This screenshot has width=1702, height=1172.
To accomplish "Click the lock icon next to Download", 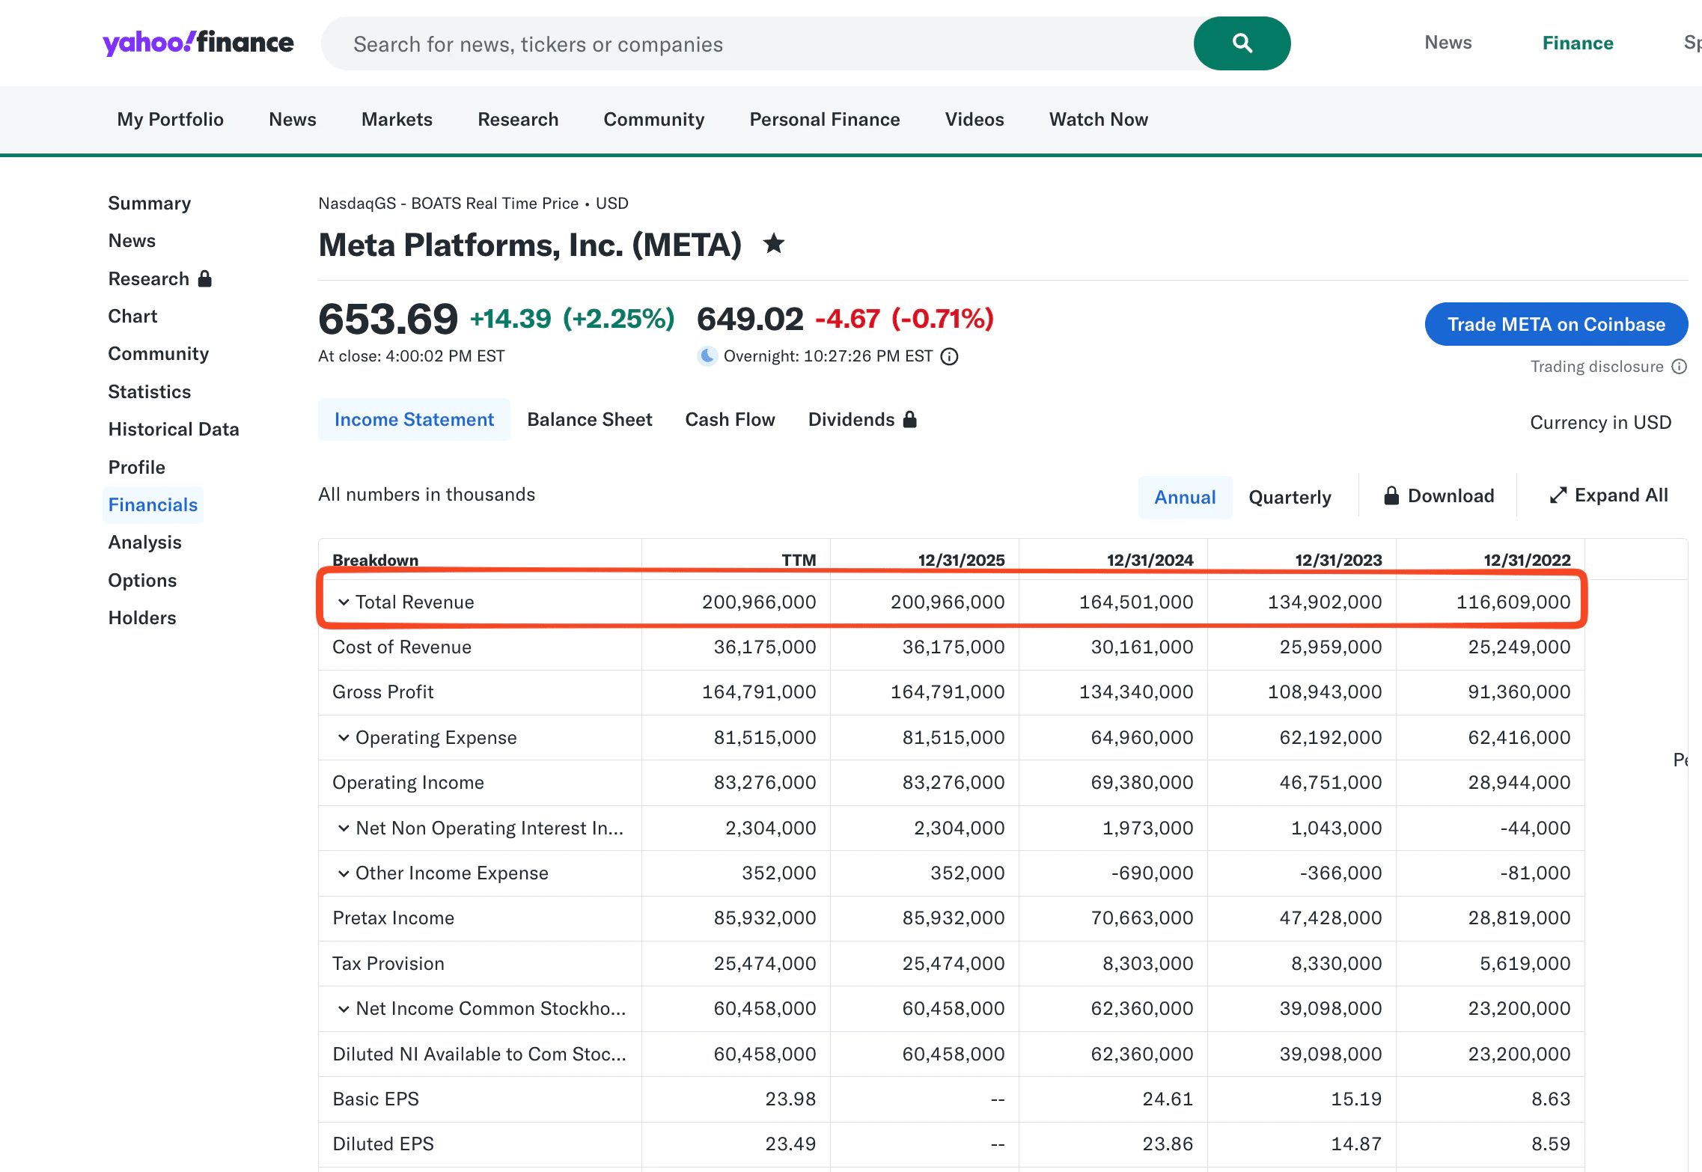I will pyautogui.click(x=1392, y=495).
